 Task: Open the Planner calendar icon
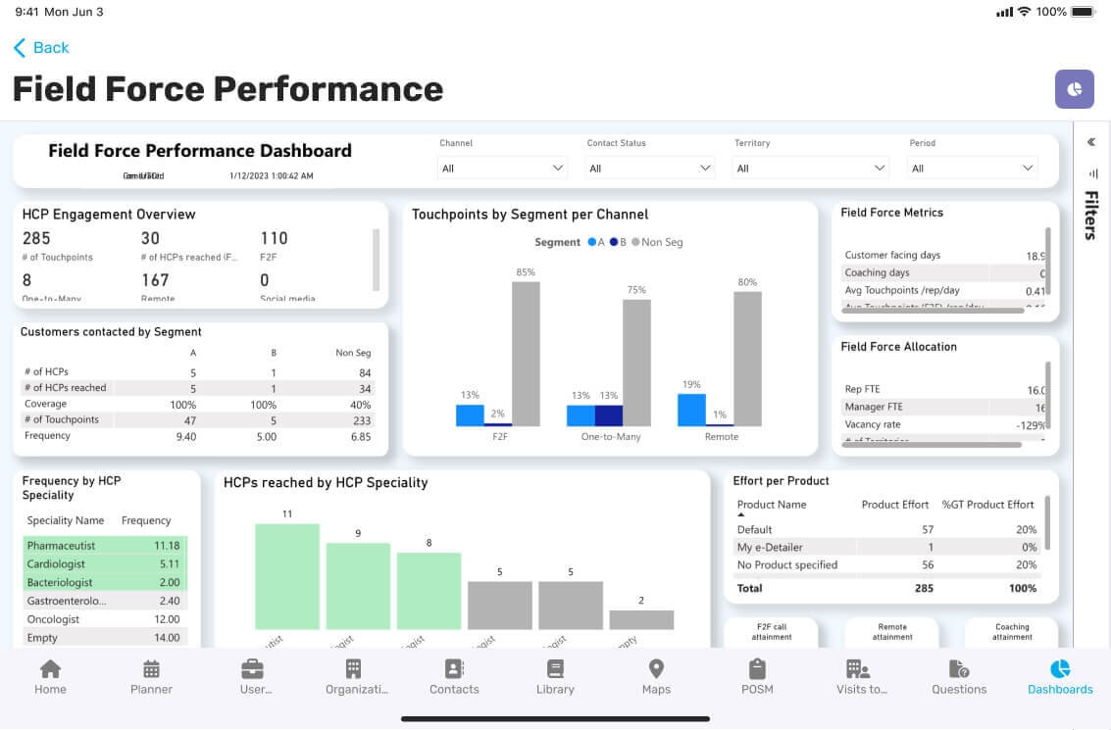[151, 668]
